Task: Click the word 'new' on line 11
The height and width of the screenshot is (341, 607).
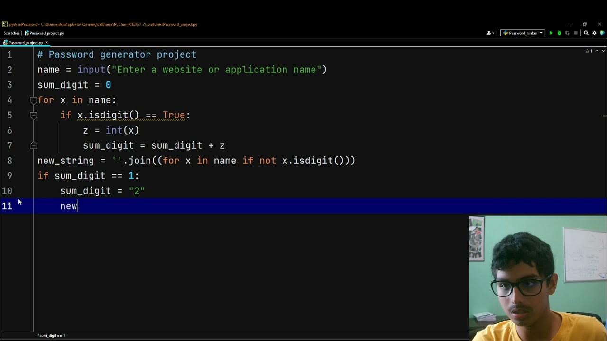Action: tap(69, 206)
